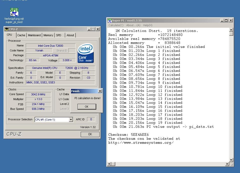Close the Finish dialog with X
This screenshot has width=240, height=173.
100,91
